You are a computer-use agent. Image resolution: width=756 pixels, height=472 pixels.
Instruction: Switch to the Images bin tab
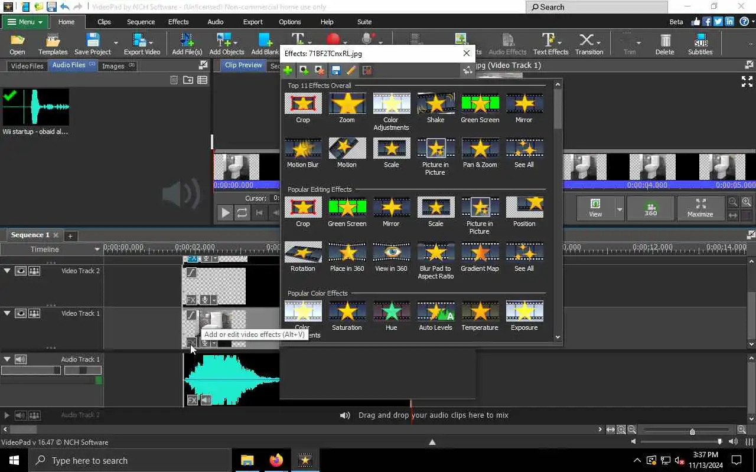[x=118, y=65]
